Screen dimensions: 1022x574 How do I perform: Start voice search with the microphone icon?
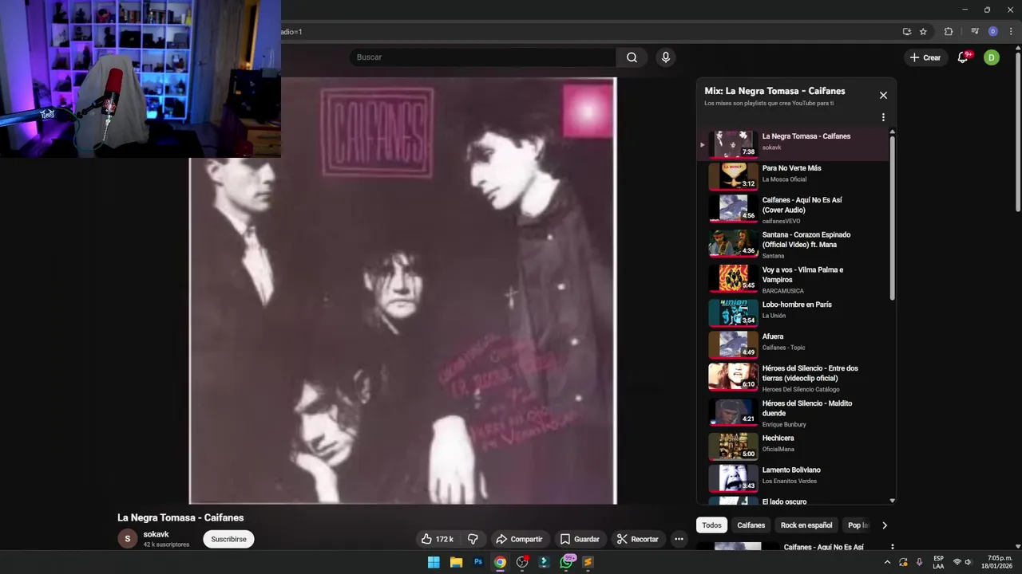click(665, 57)
